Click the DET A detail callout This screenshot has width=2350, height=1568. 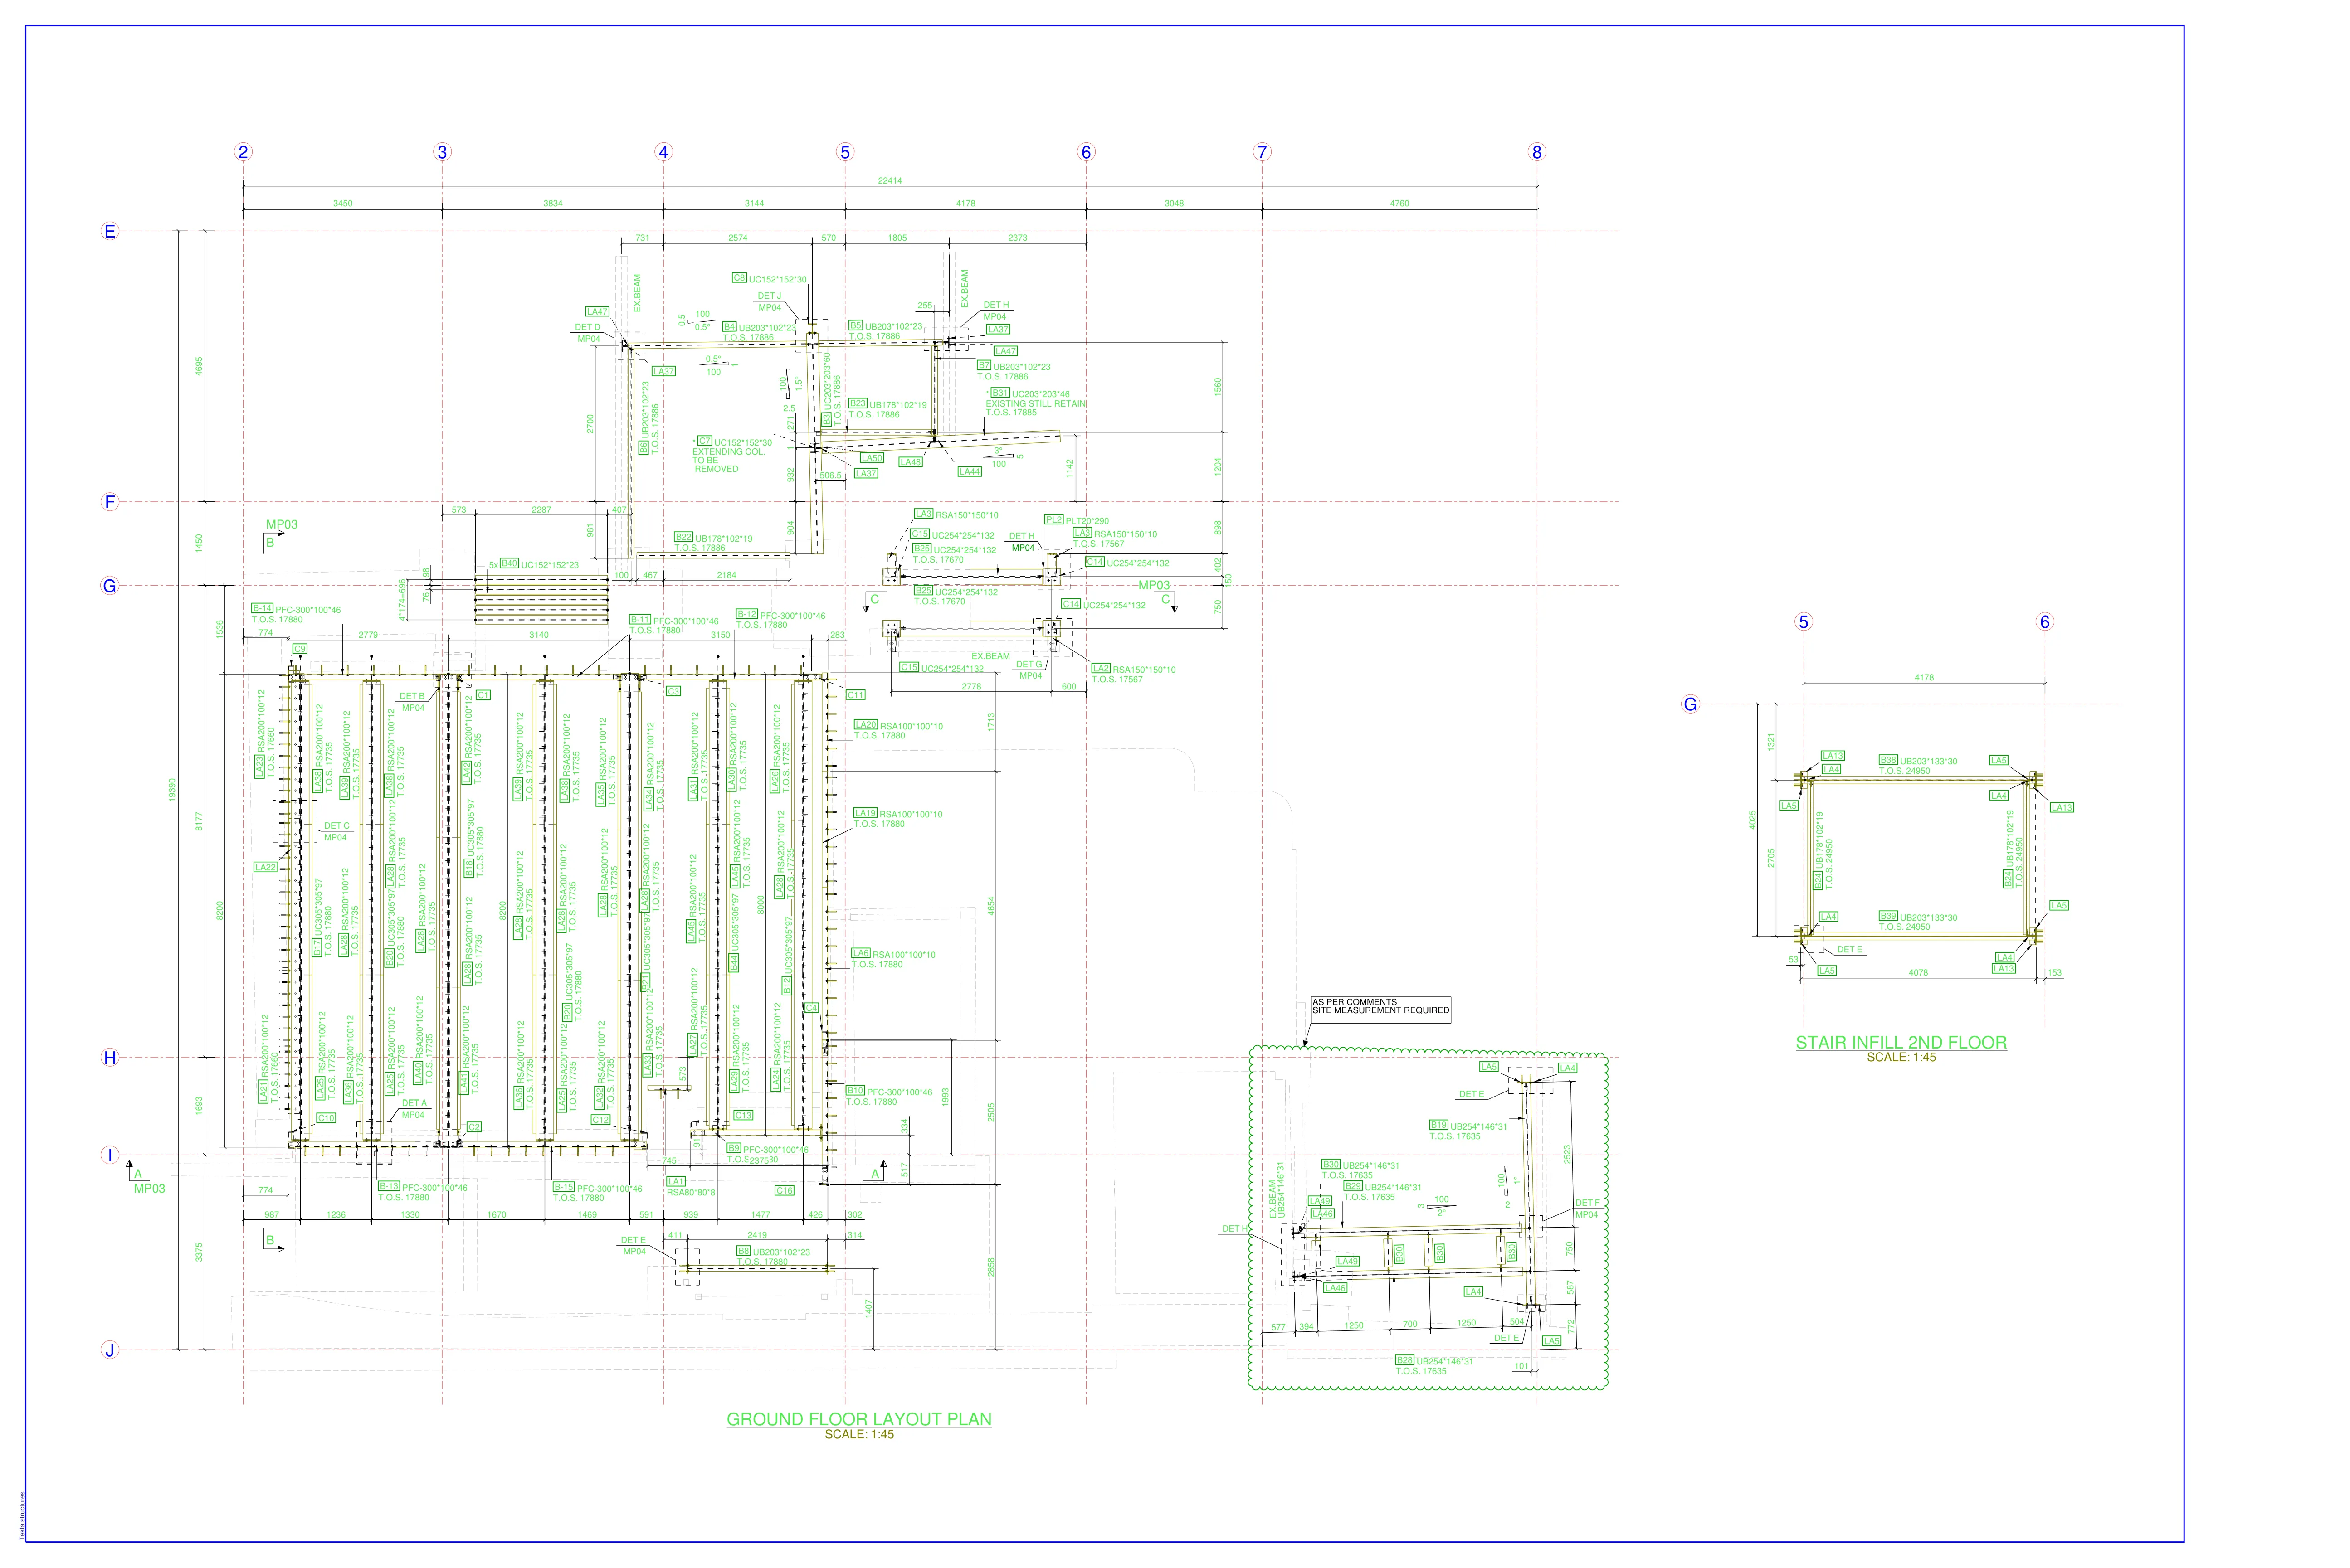[414, 1103]
